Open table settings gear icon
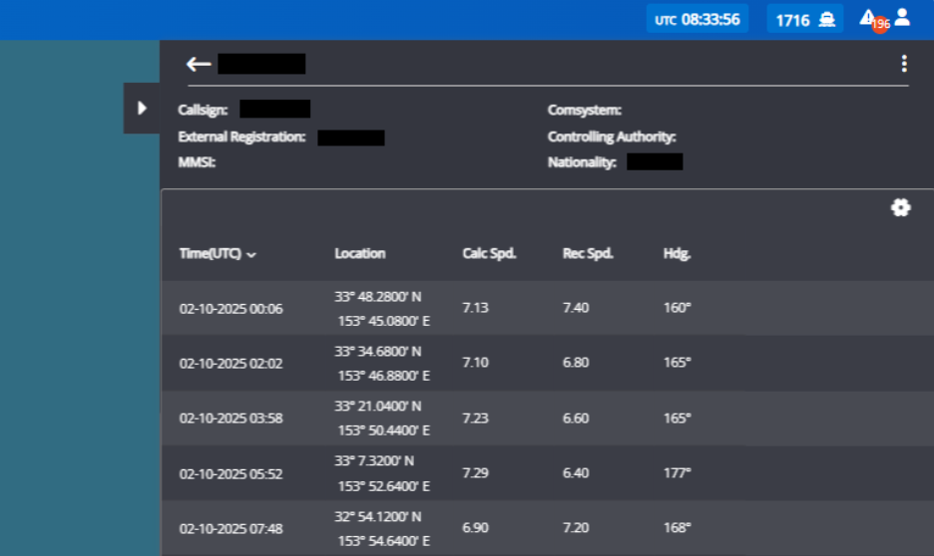Screen dimensions: 934x556 pyautogui.click(x=901, y=207)
